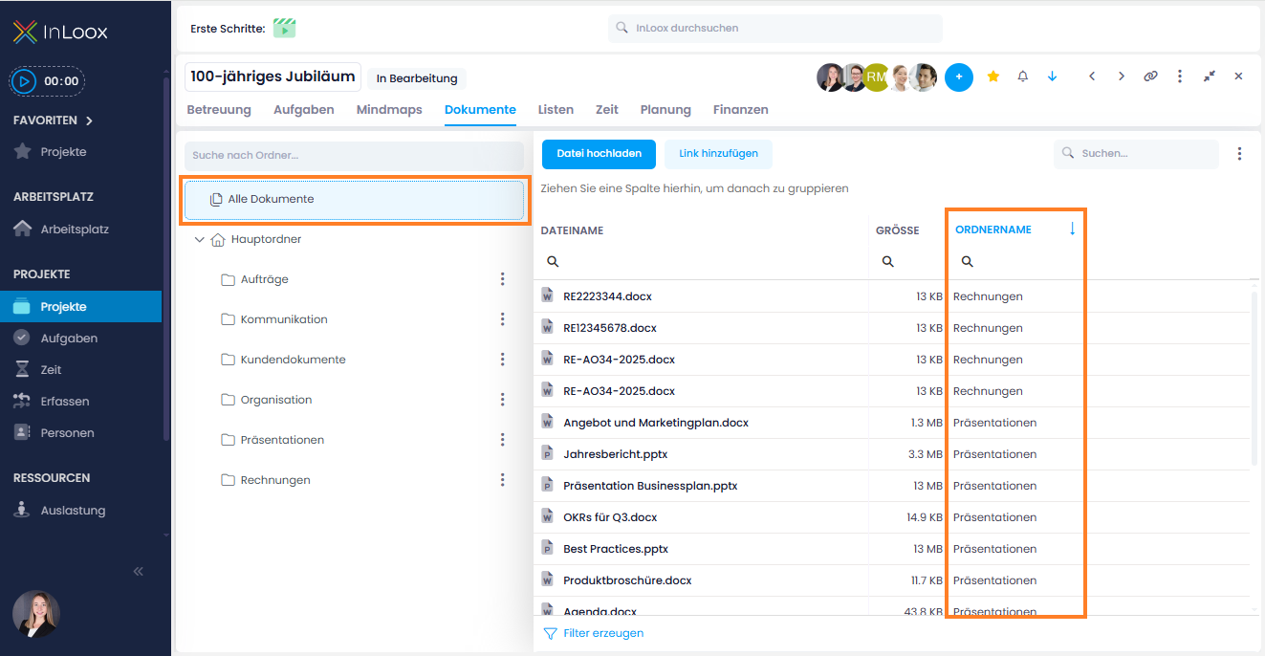The height and width of the screenshot is (656, 1265).
Task: Open options menu for Aufträge folder
Action: tap(503, 279)
